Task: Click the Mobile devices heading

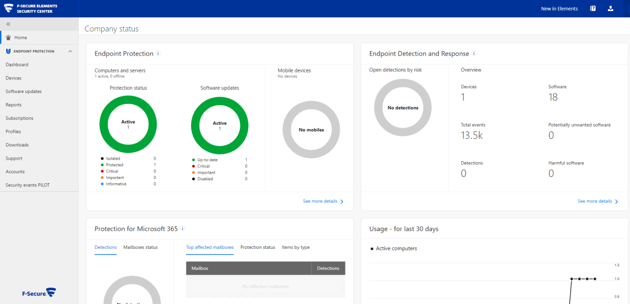Action: click(x=295, y=70)
